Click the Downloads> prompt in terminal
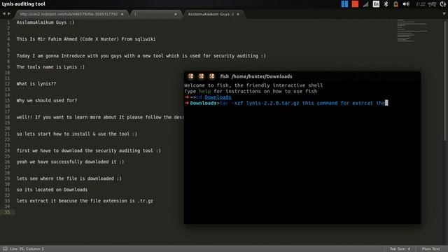Viewport: 448px width, 252px height. (x=204, y=103)
